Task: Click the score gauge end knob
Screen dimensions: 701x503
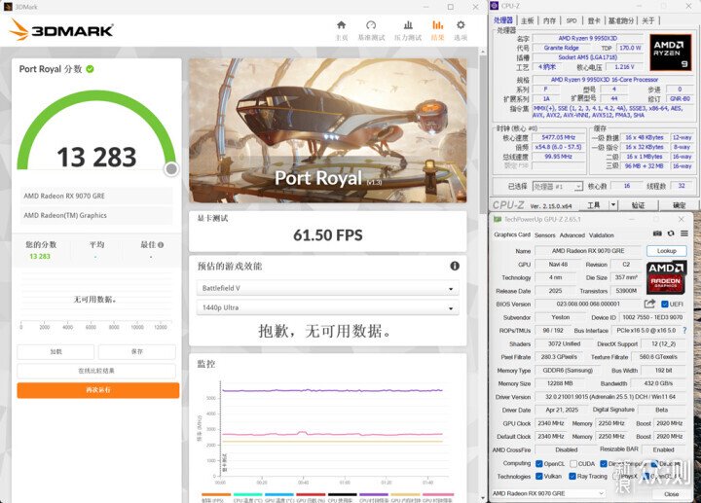Action: [x=171, y=169]
